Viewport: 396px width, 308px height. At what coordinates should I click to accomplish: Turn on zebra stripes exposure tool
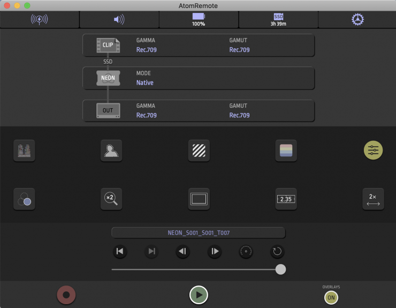pos(199,151)
